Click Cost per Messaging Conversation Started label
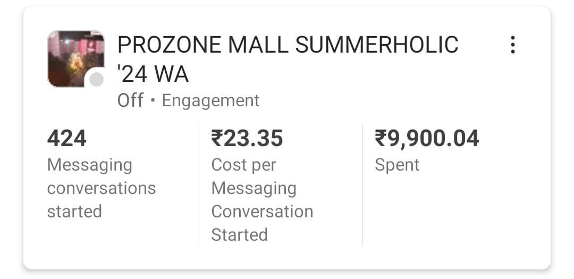 262,200
